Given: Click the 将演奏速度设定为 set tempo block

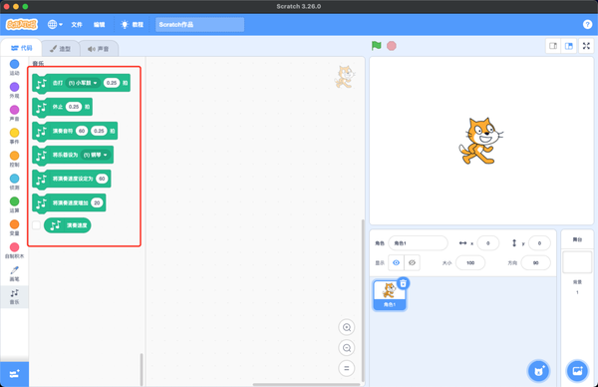Looking at the screenshot, I should pyautogui.click(x=72, y=179).
